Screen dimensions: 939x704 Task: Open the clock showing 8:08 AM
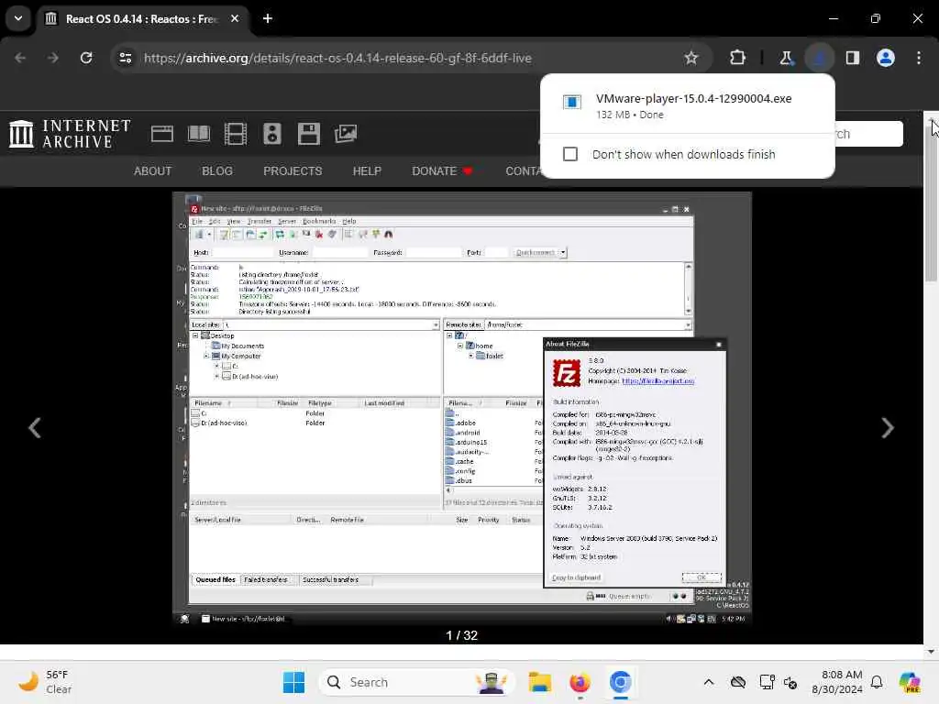pos(836,682)
